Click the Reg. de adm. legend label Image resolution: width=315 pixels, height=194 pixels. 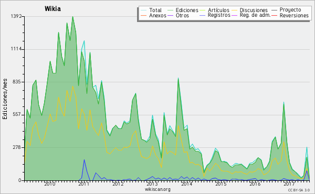click(x=255, y=15)
